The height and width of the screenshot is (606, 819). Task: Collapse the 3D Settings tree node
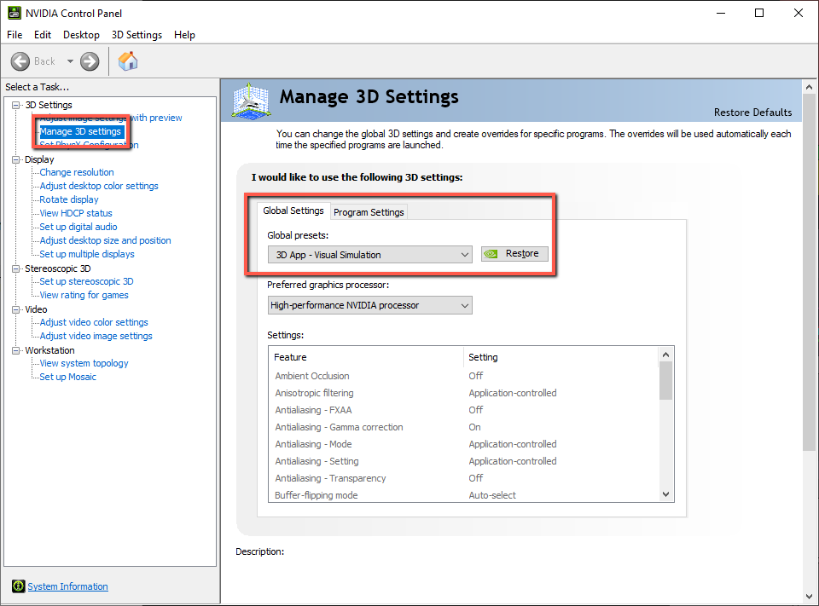[15, 105]
